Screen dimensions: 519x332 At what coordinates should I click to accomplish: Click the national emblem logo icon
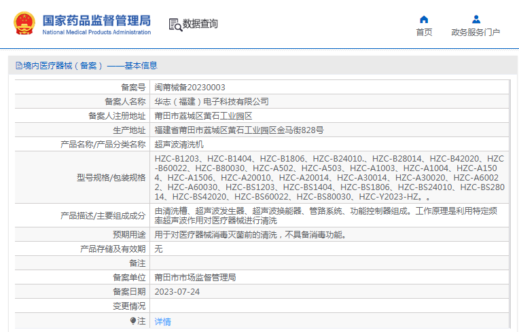click(x=23, y=22)
